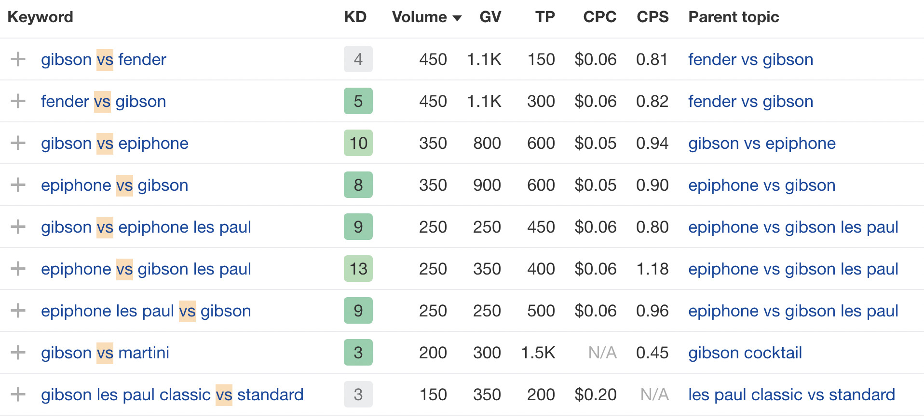This screenshot has width=924, height=420.
Task: Click the plus icon for "epiphone vs gibson"
Action: (x=18, y=185)
